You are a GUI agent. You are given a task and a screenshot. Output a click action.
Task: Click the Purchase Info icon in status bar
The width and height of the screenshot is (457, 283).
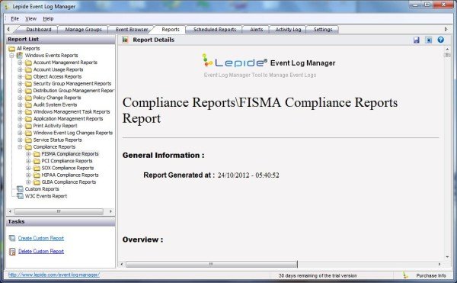click(405, 275)
